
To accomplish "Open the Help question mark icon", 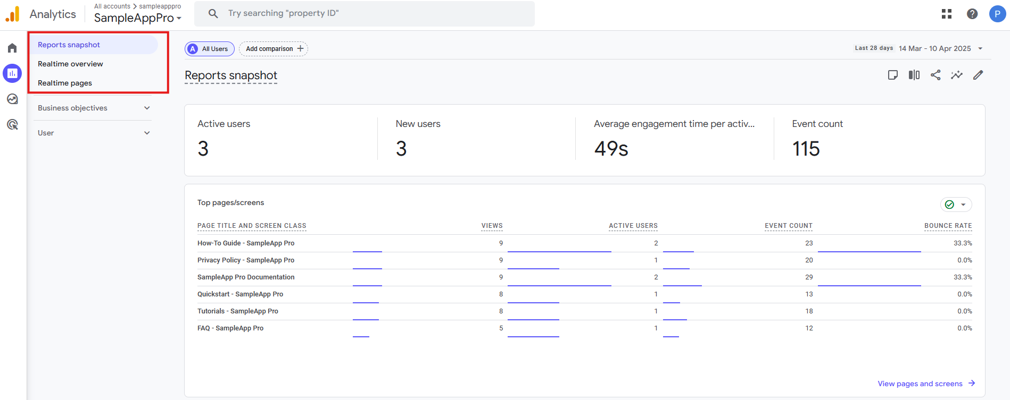I will point(972,14).
